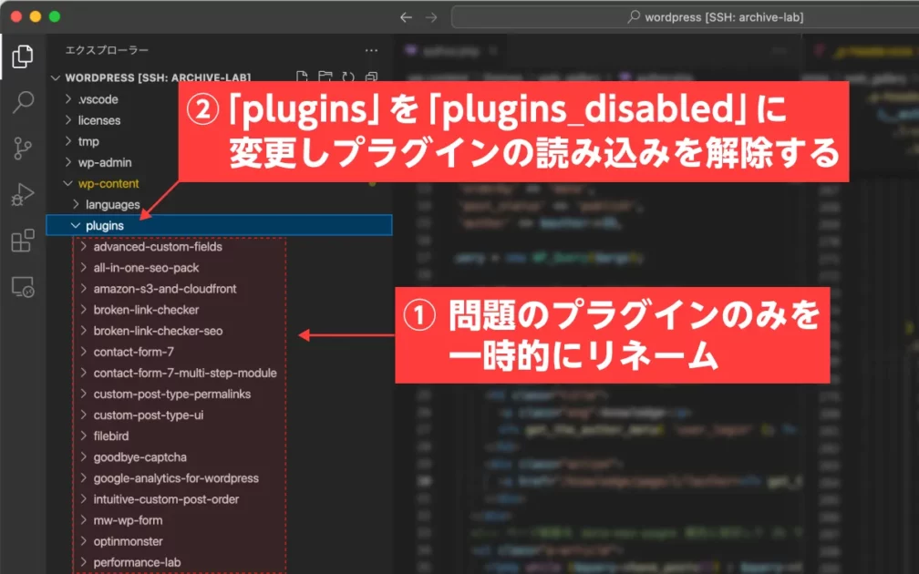
Task: Collapse the plugins folder
Action: tap(76, 225)
